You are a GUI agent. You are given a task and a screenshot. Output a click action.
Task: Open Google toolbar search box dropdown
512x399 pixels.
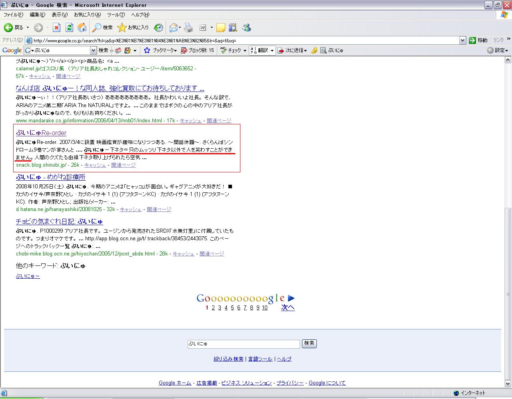point(94,50)
